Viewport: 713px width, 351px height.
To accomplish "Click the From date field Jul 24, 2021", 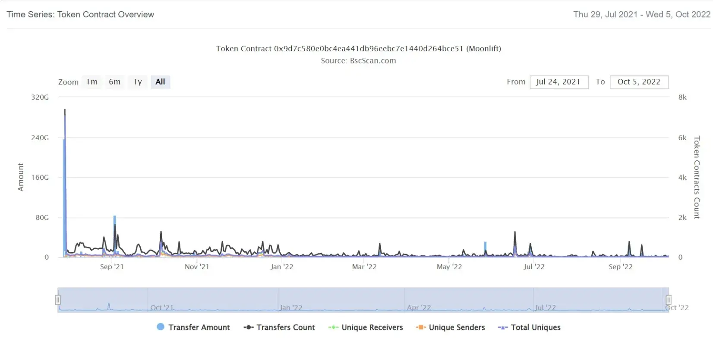I will (559, 82).
